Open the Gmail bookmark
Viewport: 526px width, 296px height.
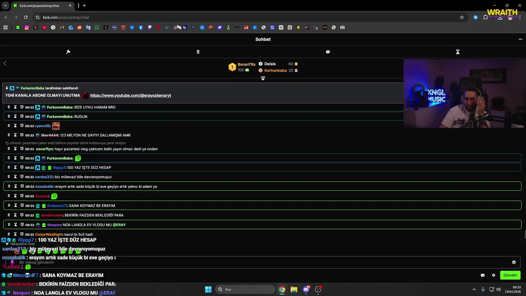pos(62,28)
